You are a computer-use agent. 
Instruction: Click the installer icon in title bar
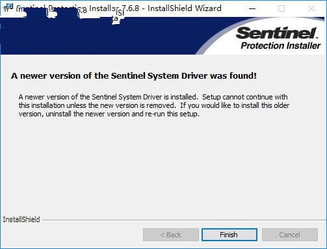tap(8, 8)
